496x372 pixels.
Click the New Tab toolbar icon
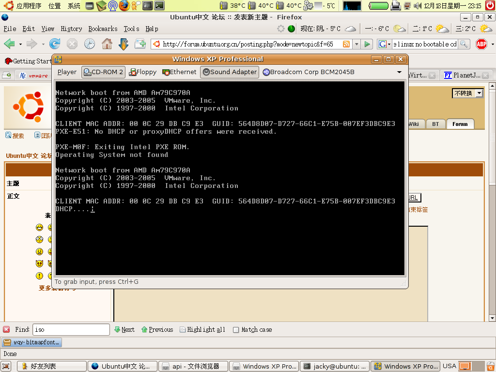[x=140, y=44]
